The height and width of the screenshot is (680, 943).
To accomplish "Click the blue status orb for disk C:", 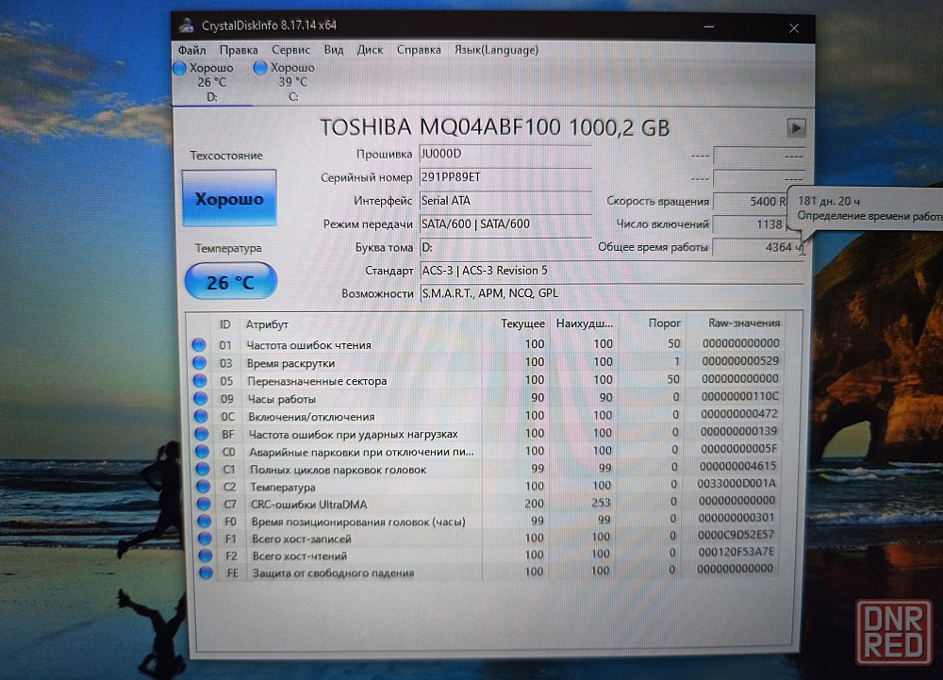I will 260,68.
